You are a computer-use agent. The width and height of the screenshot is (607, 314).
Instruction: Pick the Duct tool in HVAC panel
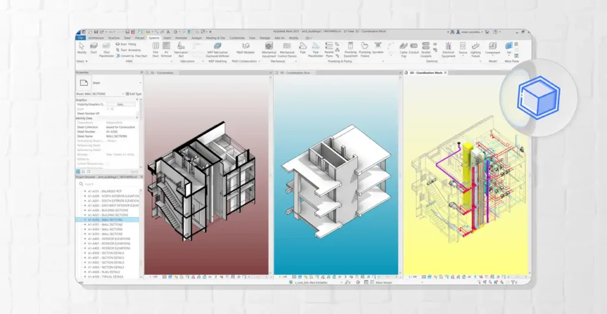pyautogui.click(x=94, y=48)
